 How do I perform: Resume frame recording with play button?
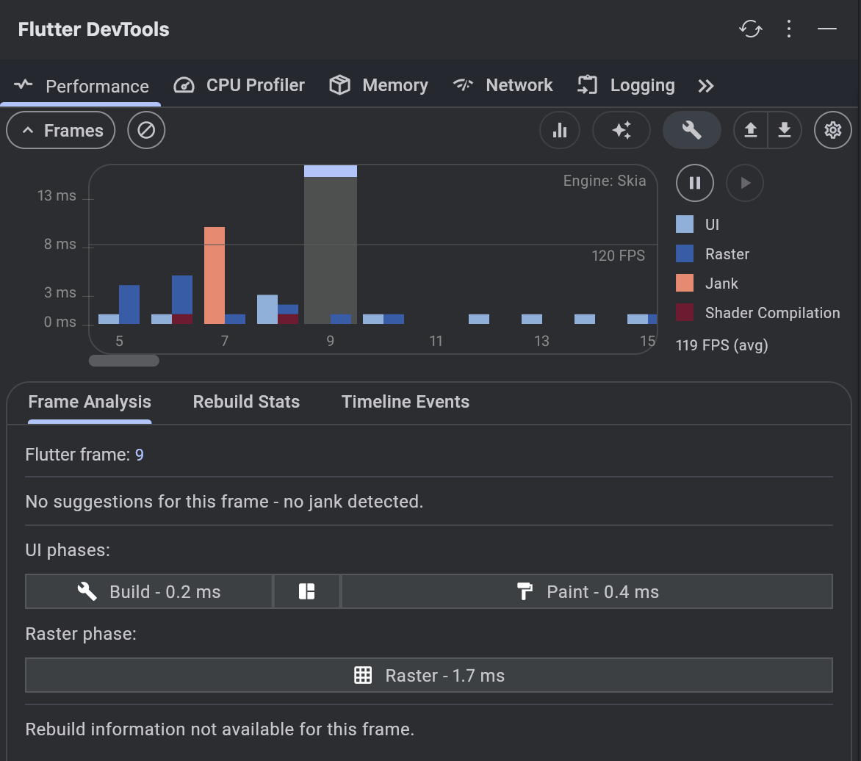(x=745, y=183)
